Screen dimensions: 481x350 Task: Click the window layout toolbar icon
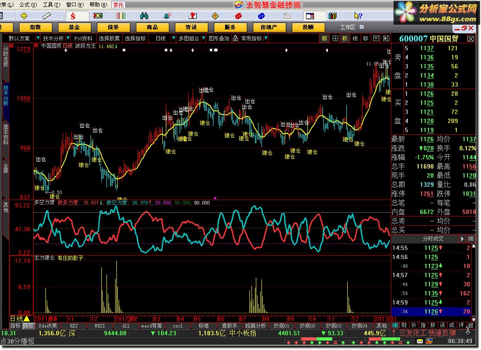coord(310,16)
